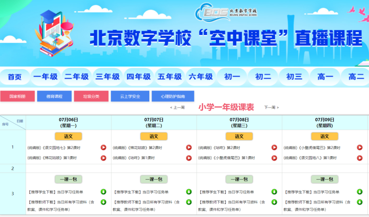Open the 初三 grade tab
369x217 pixels.
tap(294, 77)
